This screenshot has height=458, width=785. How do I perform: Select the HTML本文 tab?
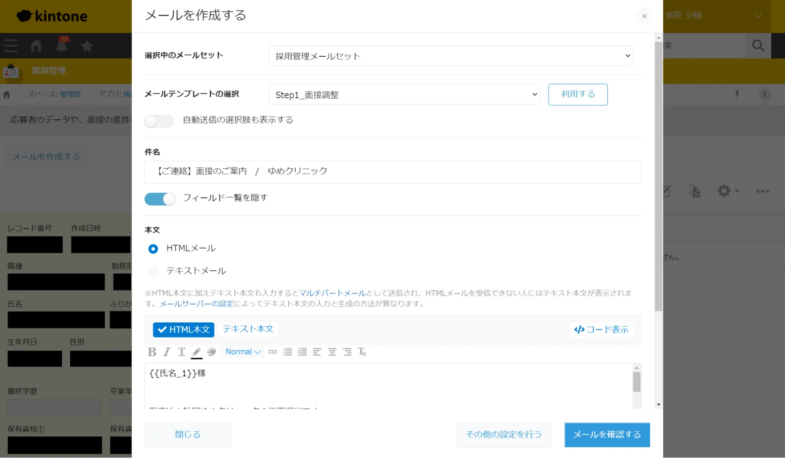[x=184, y=330]
